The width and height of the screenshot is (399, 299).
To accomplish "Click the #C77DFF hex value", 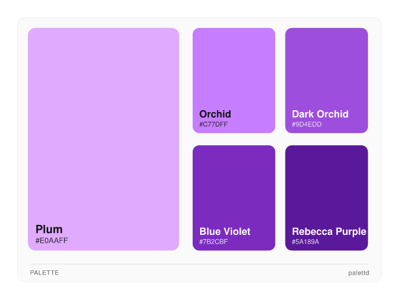I will point(214,125).
